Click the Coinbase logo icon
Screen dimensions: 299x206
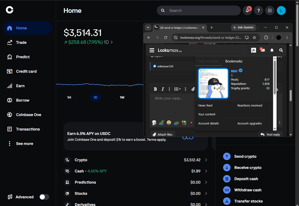[9, 10]
